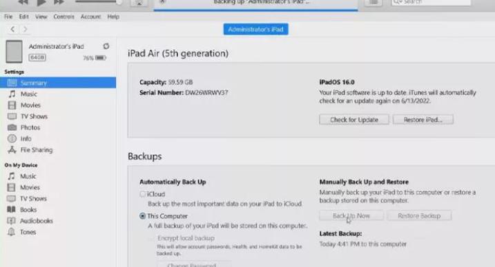Viewport: 495px width, 267px height.
Task: Toggle Encrypt local backup checkbox
Action: [x=152, y=238]
